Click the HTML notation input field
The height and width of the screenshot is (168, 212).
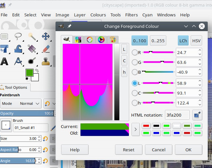click(x=177, y=115)
